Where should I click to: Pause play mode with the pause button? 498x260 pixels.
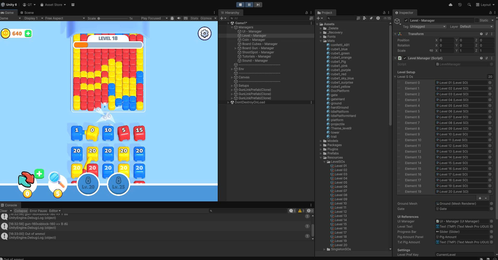pos(249,5)
